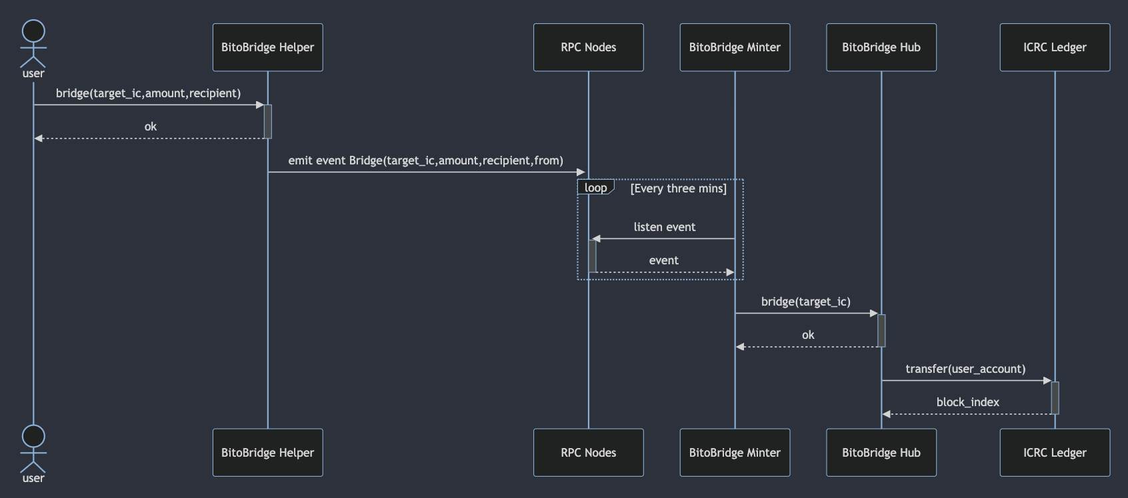Click the block_index return message
Viewport: 1128px width, 498px height.
click(x=967, y=402)
